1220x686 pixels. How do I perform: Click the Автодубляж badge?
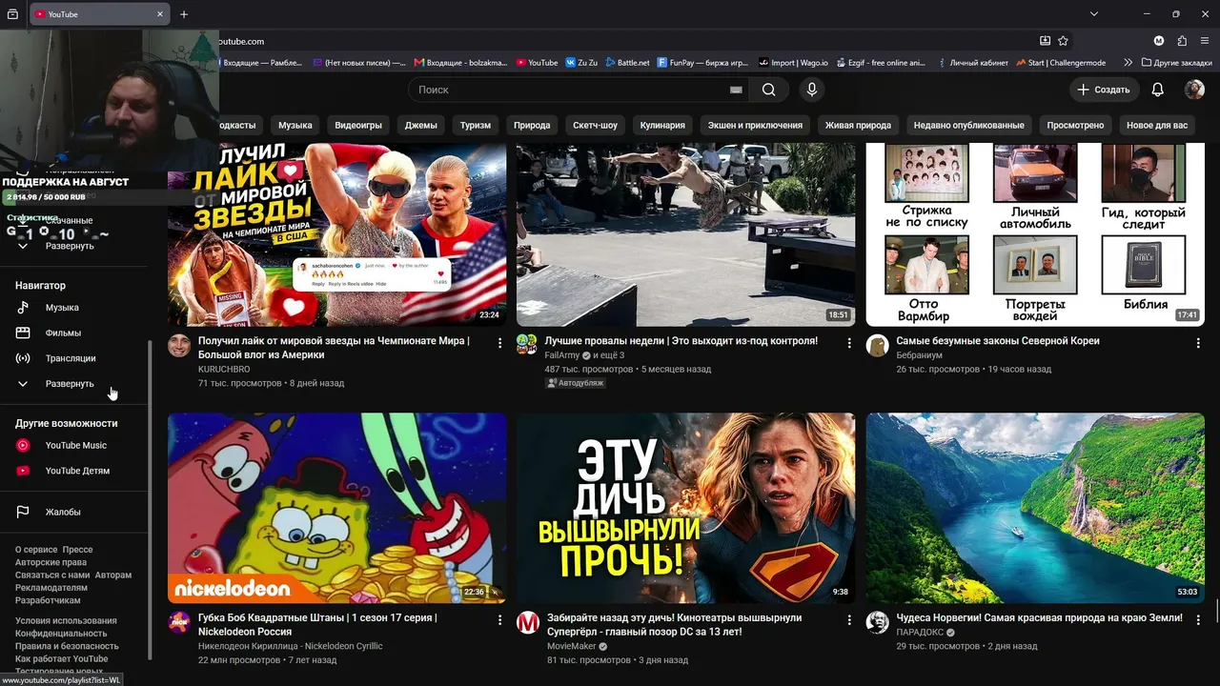(576, 383)
